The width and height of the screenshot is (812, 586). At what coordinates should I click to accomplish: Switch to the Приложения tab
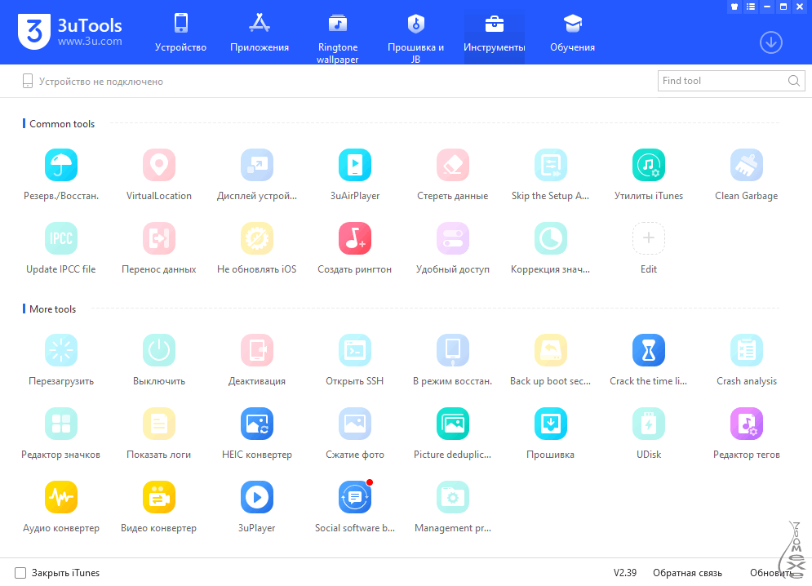(260, 33)
